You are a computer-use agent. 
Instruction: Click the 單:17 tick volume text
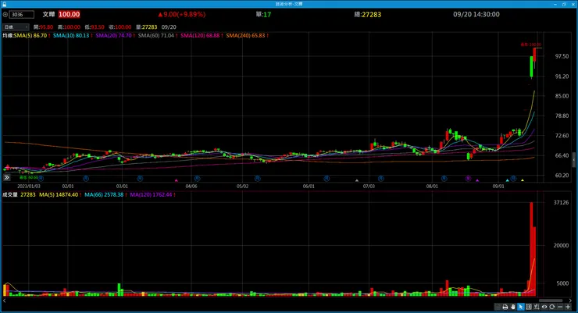point(263,14)
